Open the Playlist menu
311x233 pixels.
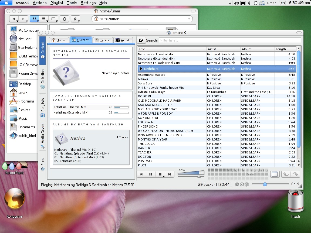pos(57,3)
